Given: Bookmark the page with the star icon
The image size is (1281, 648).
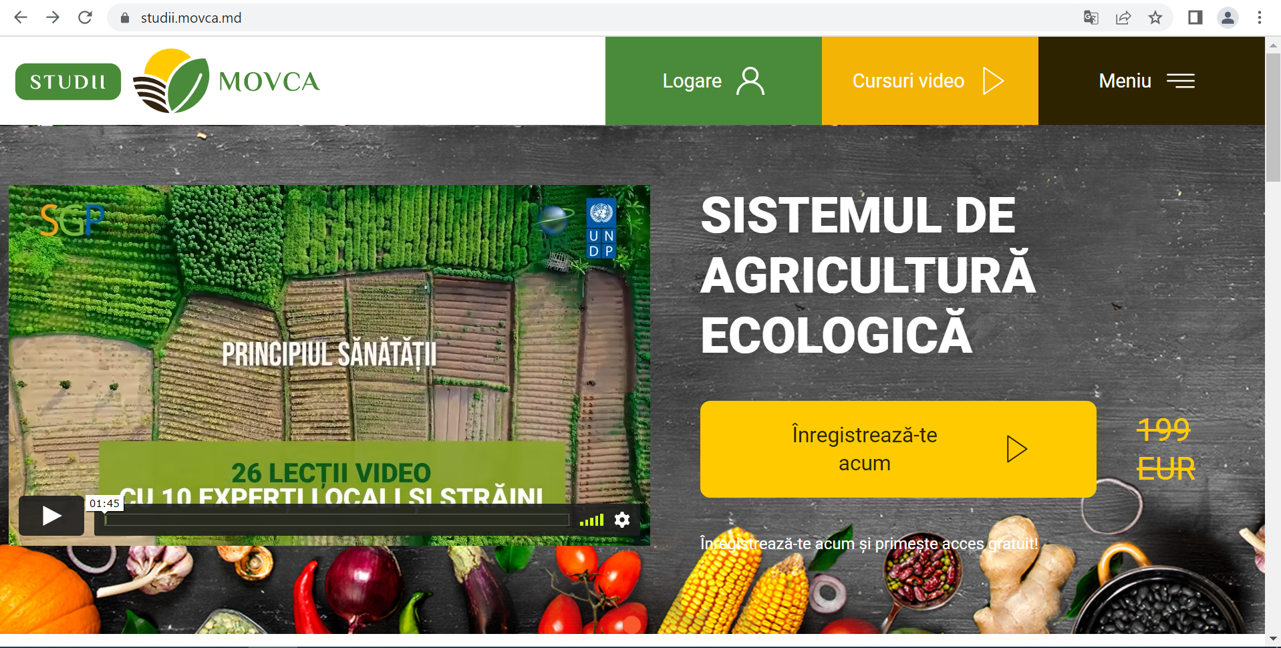Looking at the screenshot, I should pos(1155,17).
